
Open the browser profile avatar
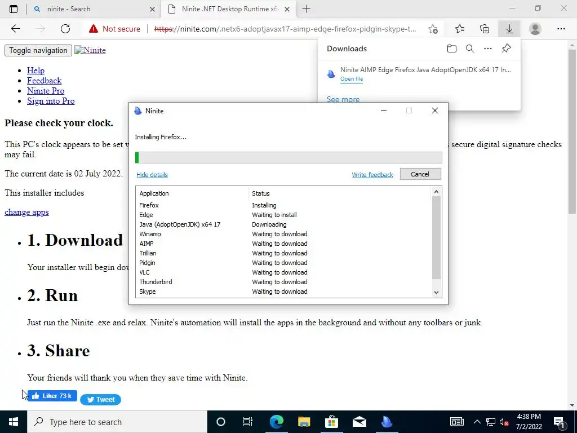pyautogui.click(x=535, y=29)
